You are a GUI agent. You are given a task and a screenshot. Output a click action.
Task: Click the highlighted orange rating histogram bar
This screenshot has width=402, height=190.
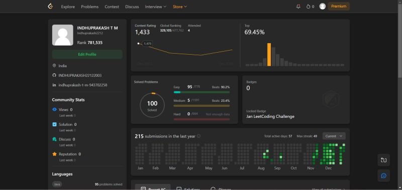click(x=269, y=55)
